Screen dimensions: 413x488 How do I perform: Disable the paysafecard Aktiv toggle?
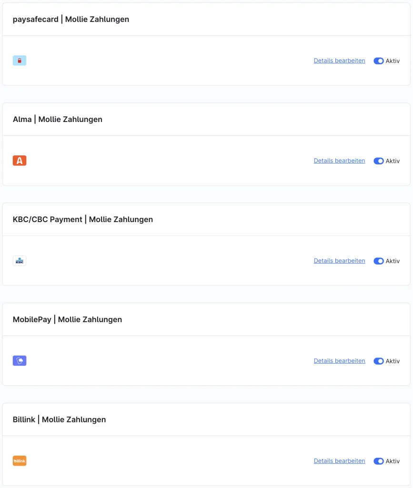tap(379, 61)
